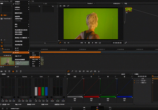Select the primaries bars palette icon
158x110 pixels.
pyautogui.click(x=13, y=71)
